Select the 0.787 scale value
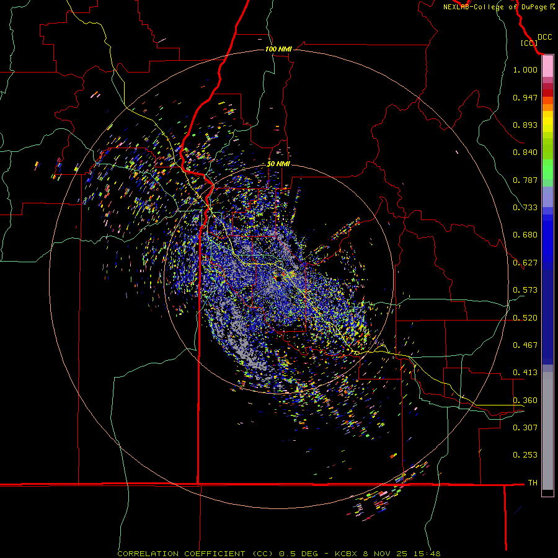Viewport: 558px width, 558px height. [x=525, y=180]
